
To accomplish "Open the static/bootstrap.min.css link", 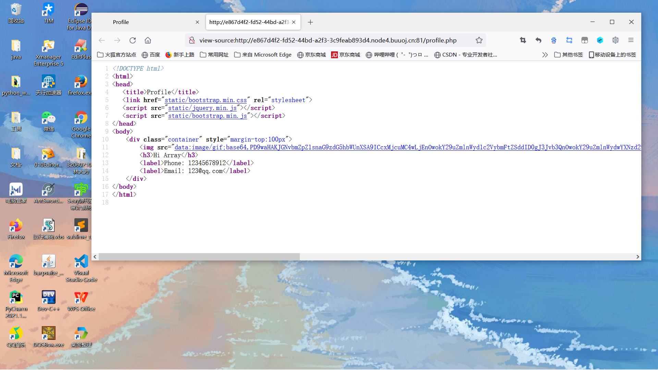I will 206,100.
